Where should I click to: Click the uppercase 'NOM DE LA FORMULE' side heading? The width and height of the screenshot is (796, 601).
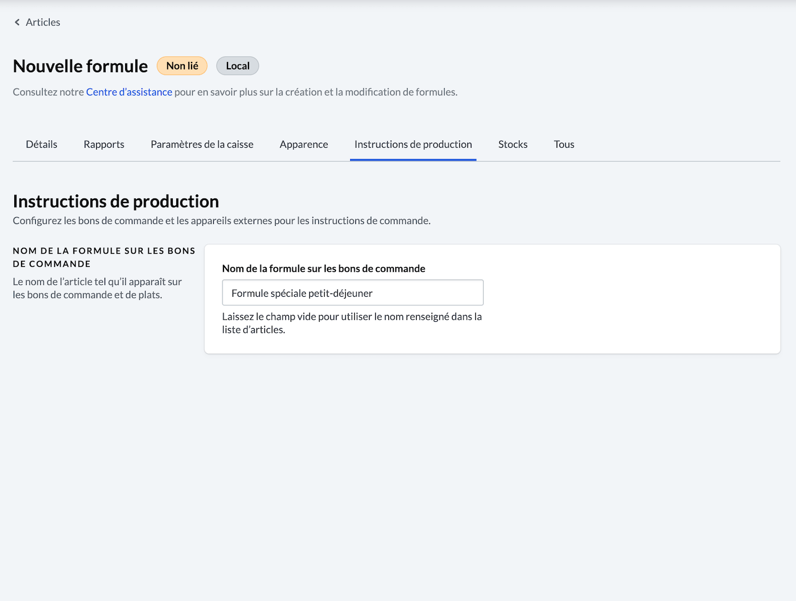point(104,257)
